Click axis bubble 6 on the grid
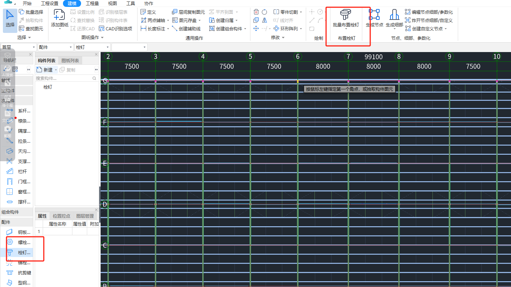 pos(298,56)
